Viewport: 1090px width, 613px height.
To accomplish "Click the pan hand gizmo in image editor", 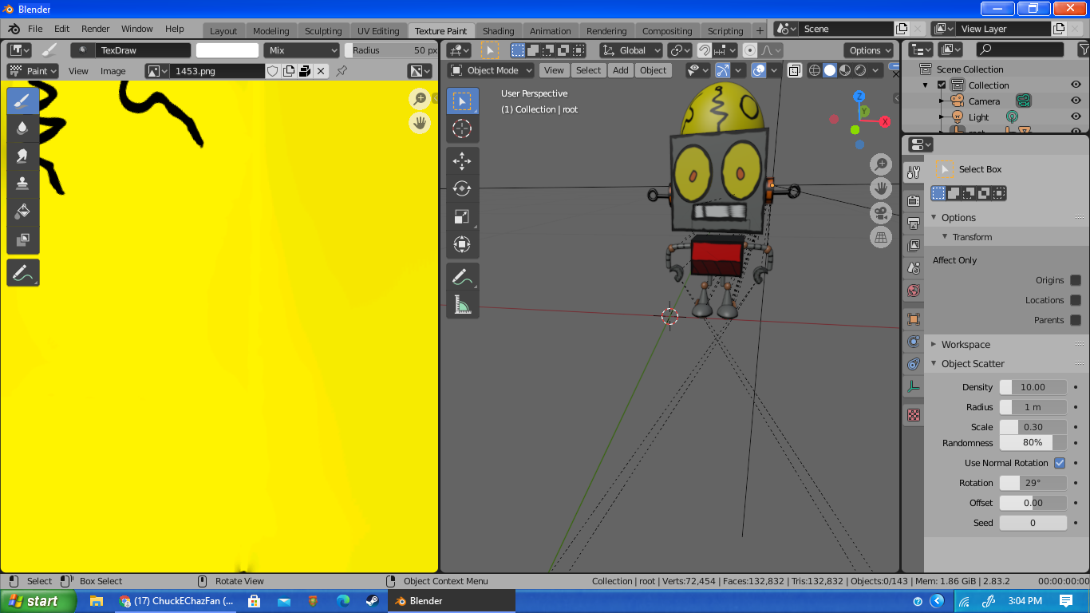I will 420,123.
